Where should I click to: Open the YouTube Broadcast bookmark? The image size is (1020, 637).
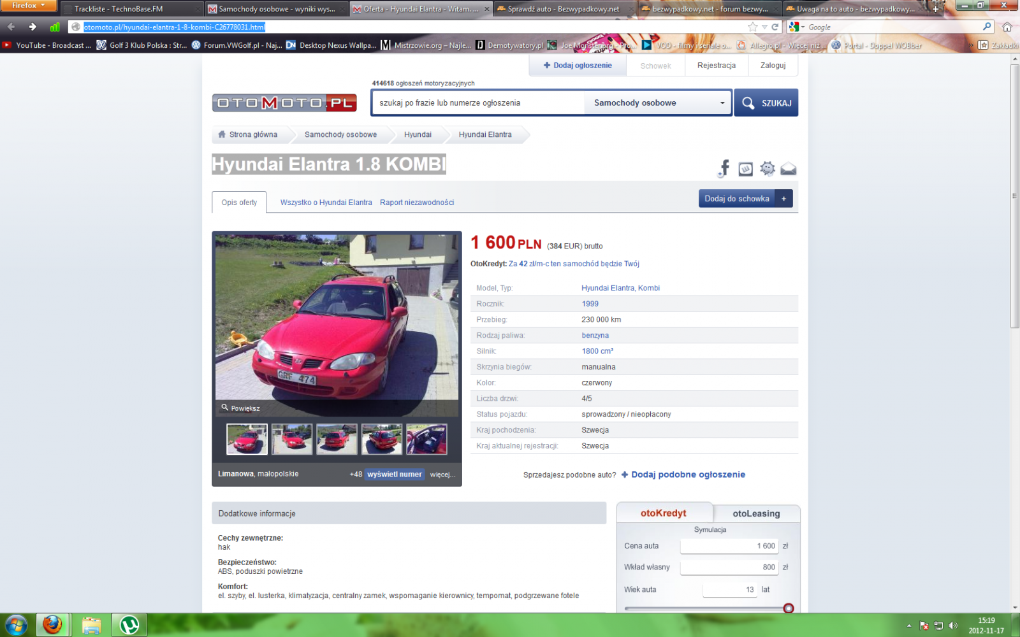click(47, 45)
